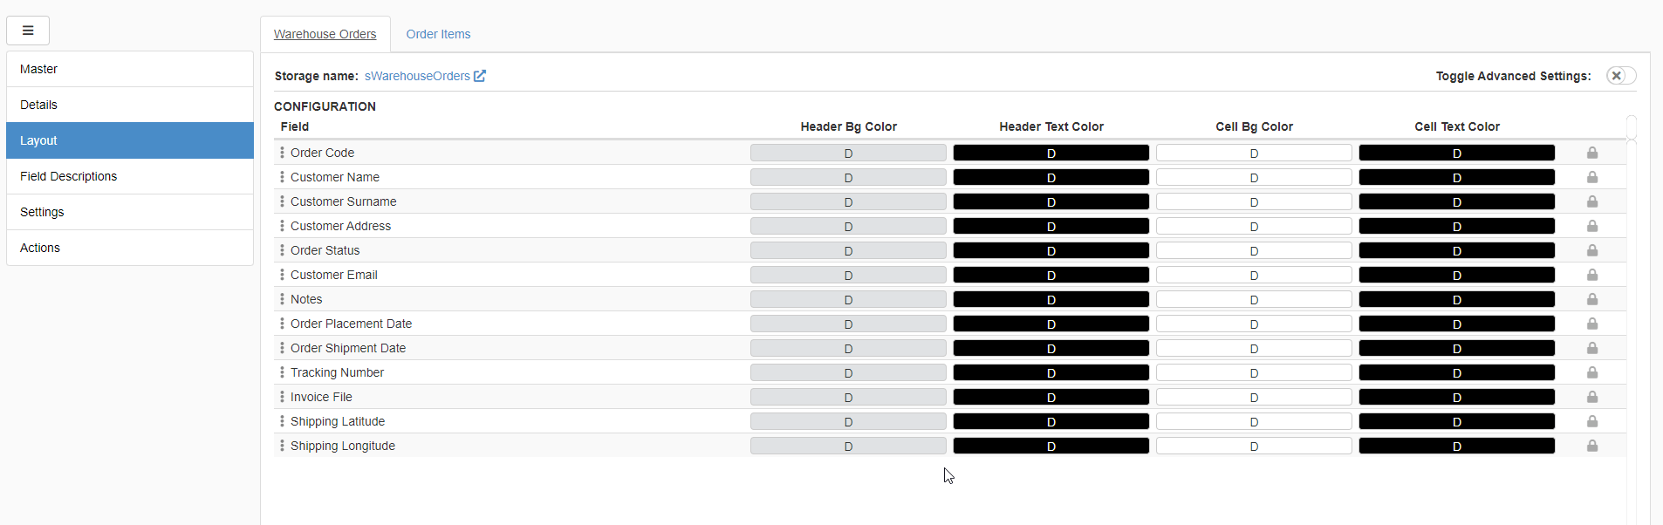Select the Warehouse Orders tab
1663x525 pixels.
tap(325, 34)
